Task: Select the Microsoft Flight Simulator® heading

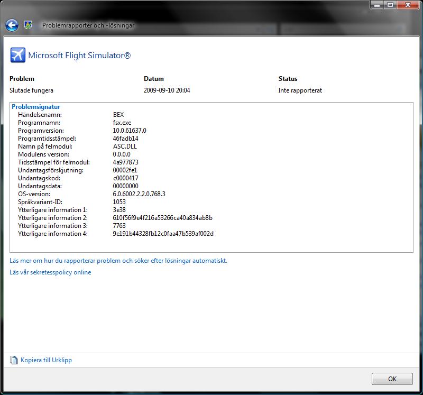Action: click(79, 56)
